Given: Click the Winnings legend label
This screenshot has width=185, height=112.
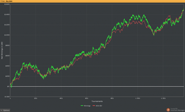Looking at the screenshot, I should [x=87, y=106].
